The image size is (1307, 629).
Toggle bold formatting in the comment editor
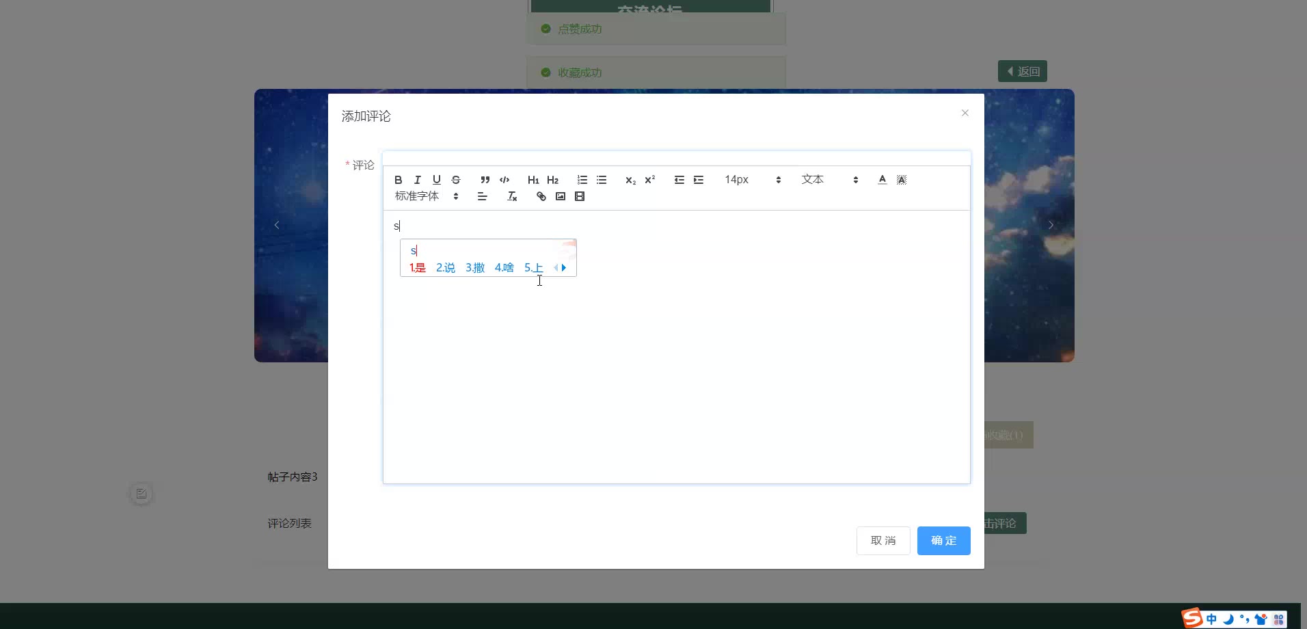tap(399, 180)
